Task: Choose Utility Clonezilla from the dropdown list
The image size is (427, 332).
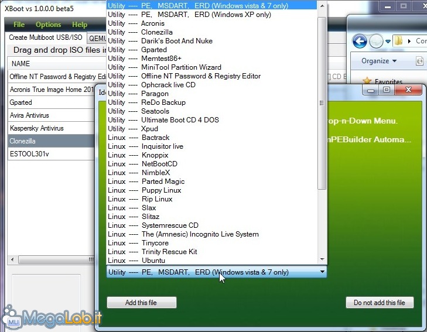Action: click(212, 32)
